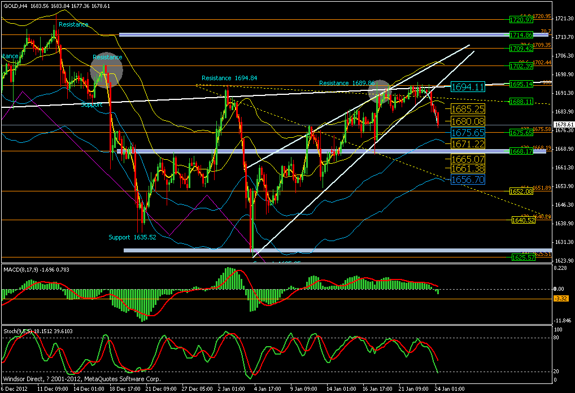575x393 pixels.
Task: Click the large yellow 1680.08 label
Action: pos(468,121)
